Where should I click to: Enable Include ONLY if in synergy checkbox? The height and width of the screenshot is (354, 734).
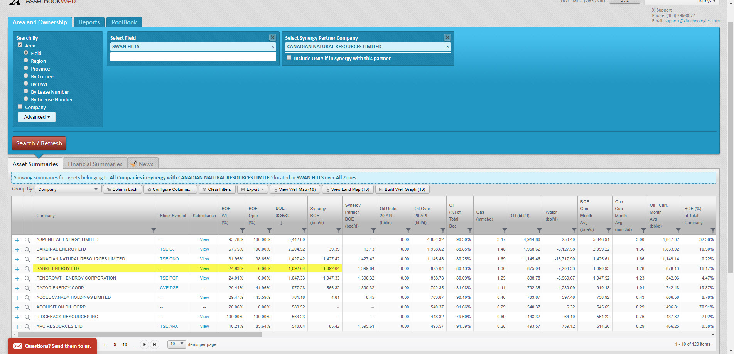point(289,58)
